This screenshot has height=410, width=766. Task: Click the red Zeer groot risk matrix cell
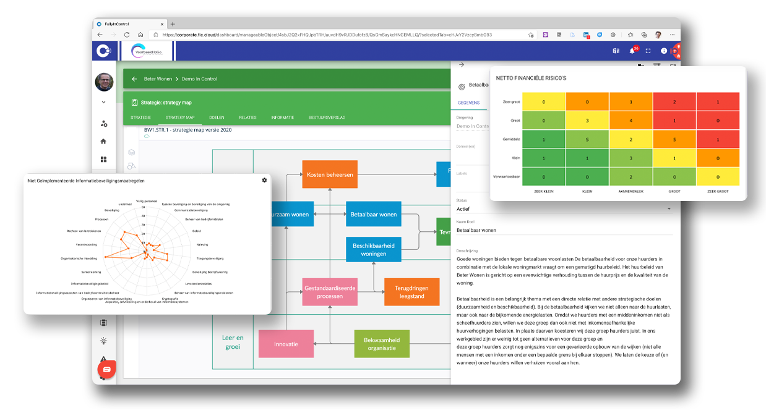pyautogui.click(x=718, y=101)
